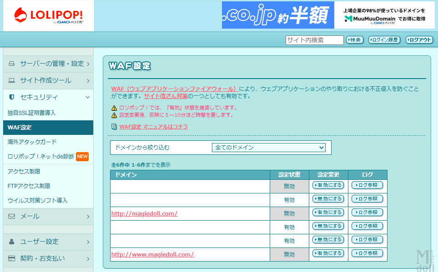Screen dimensions: 438x272
Task: Enable WAF for http://magiedoll.com/
Action: point(328,213)
